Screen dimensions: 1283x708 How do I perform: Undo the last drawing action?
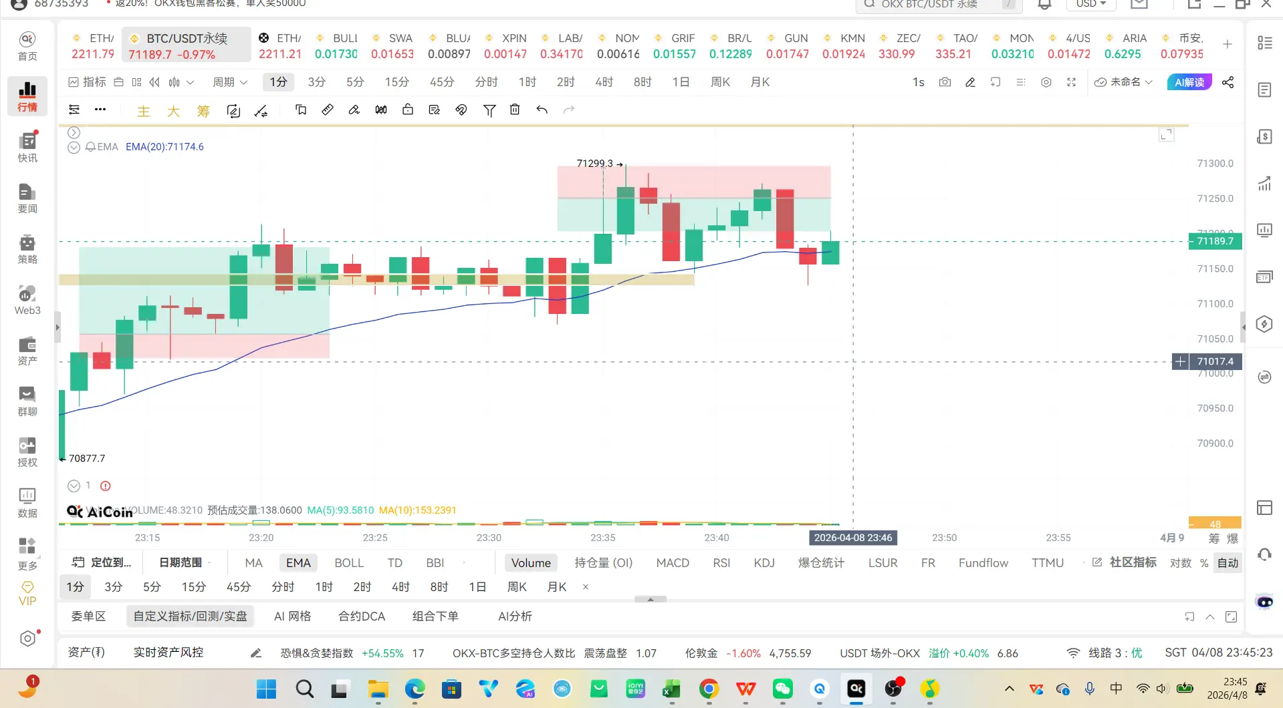click(542, 110)
